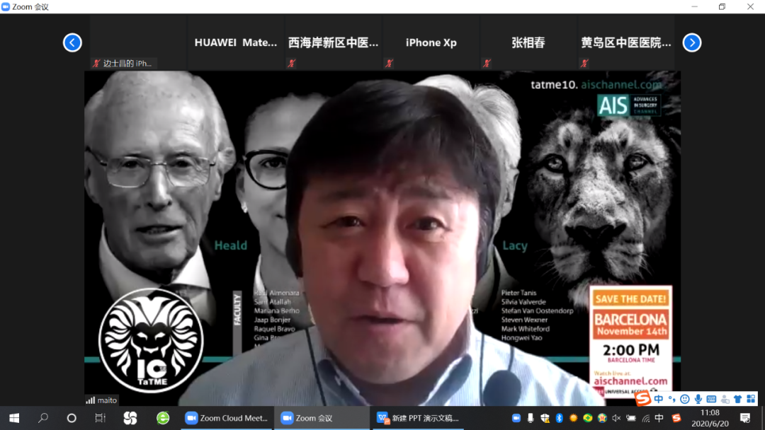This screenshot has width=765, height=430.
Task: Open the clock showing 11:08
Action: (x=710, y=418)
